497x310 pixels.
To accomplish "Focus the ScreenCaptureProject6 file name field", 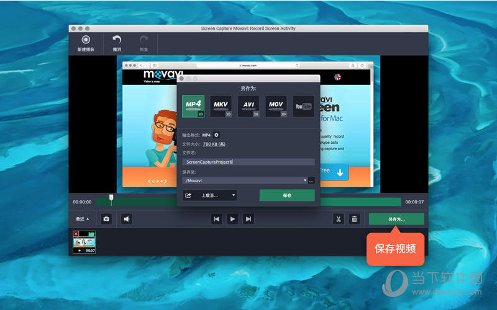I will point(248,162).
